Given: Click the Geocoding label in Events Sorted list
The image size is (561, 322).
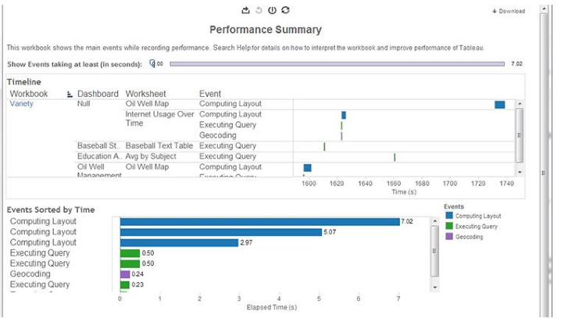Looking at the screenshot, I should tap(30, 274).
